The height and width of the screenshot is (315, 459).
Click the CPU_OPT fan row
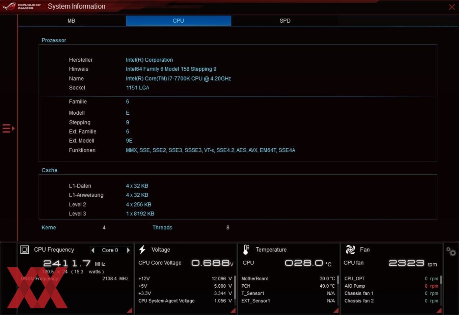(391, 279)
